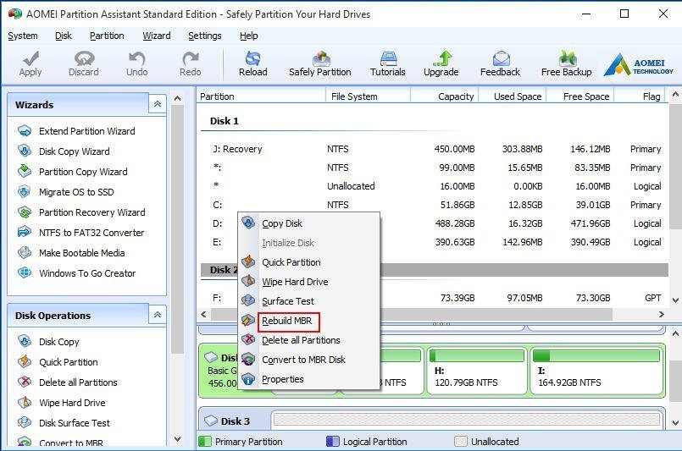Select Delete all Partitions in sidebar
682x451 pixels.
[x=78, y=382]
